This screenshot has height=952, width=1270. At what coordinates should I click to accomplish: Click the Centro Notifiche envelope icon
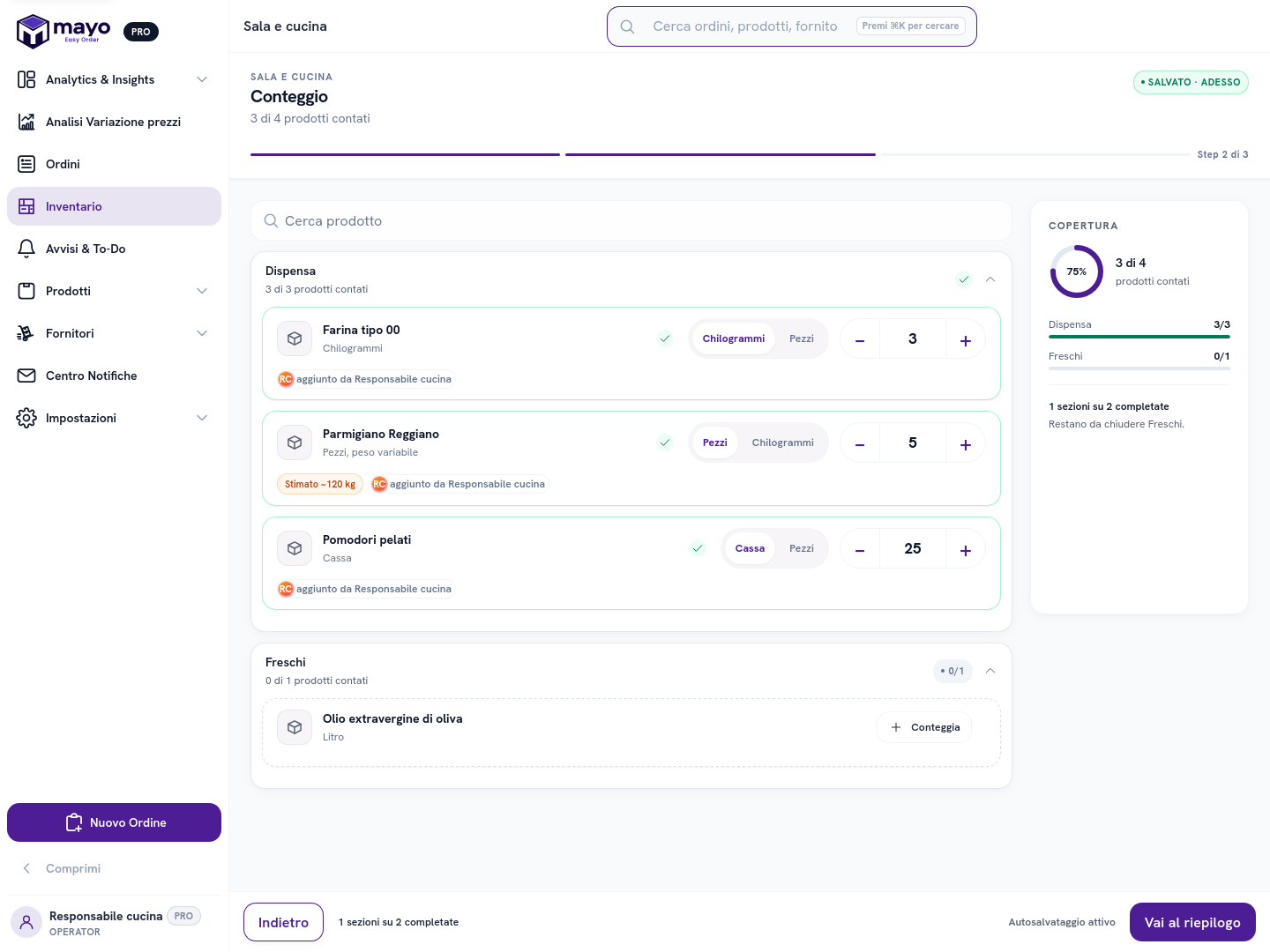(26, 376)
